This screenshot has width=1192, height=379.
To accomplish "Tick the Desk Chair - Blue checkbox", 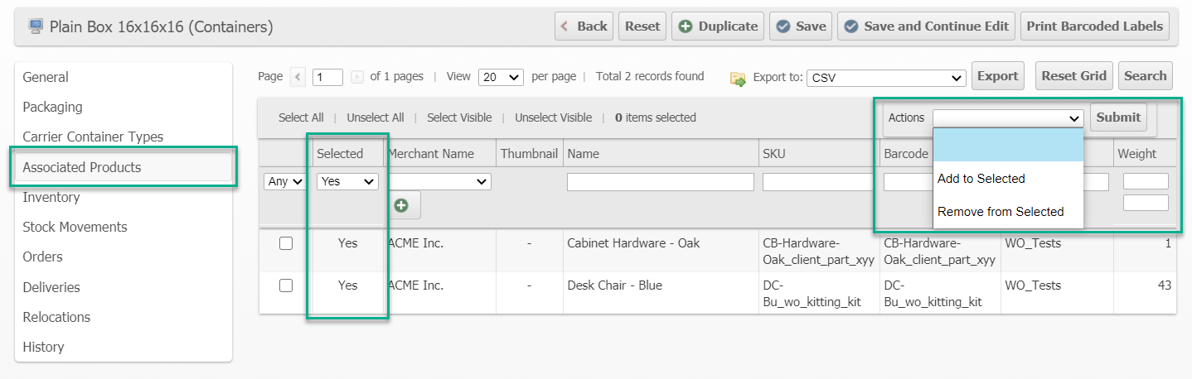I will (286, 285).
